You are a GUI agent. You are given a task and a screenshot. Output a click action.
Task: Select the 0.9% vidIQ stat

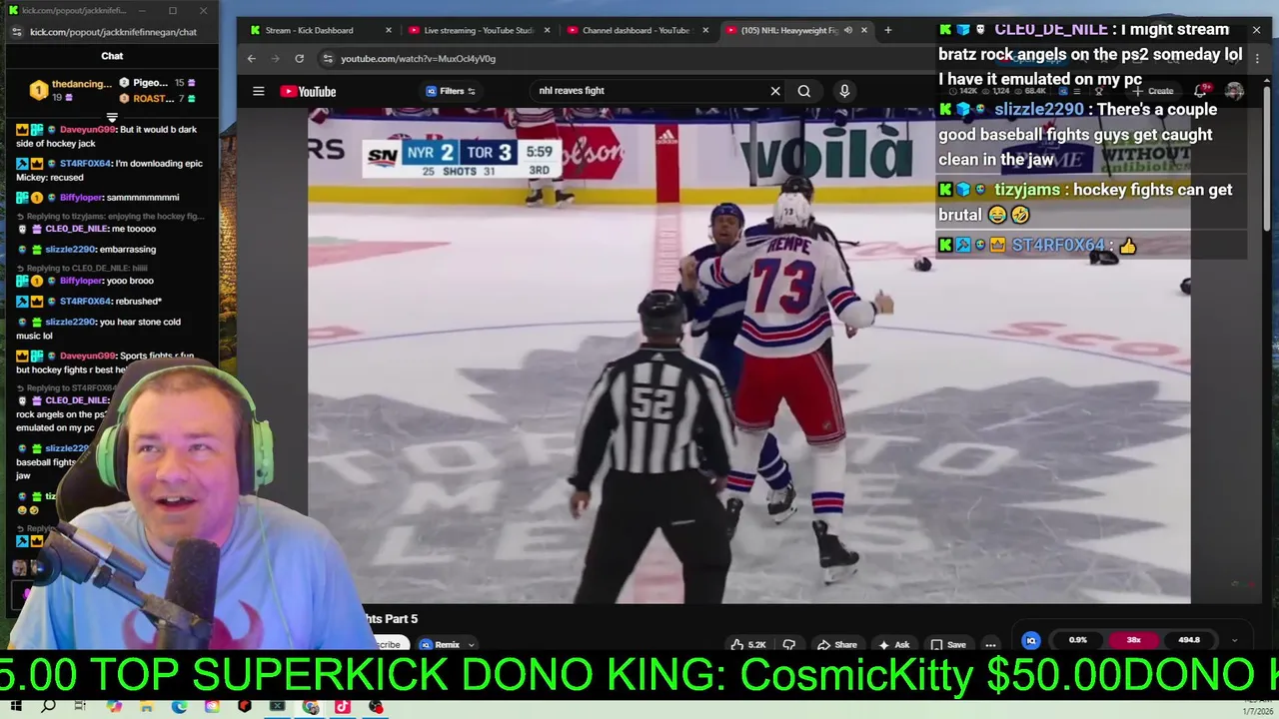click(1077, 640)
